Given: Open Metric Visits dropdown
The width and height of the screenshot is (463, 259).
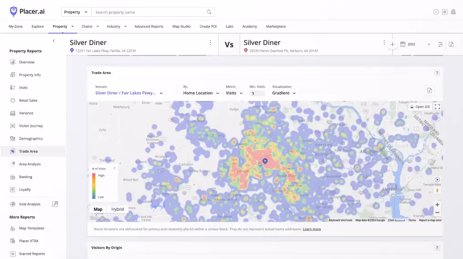Looking at the screenshot, I should coord(234,93).
